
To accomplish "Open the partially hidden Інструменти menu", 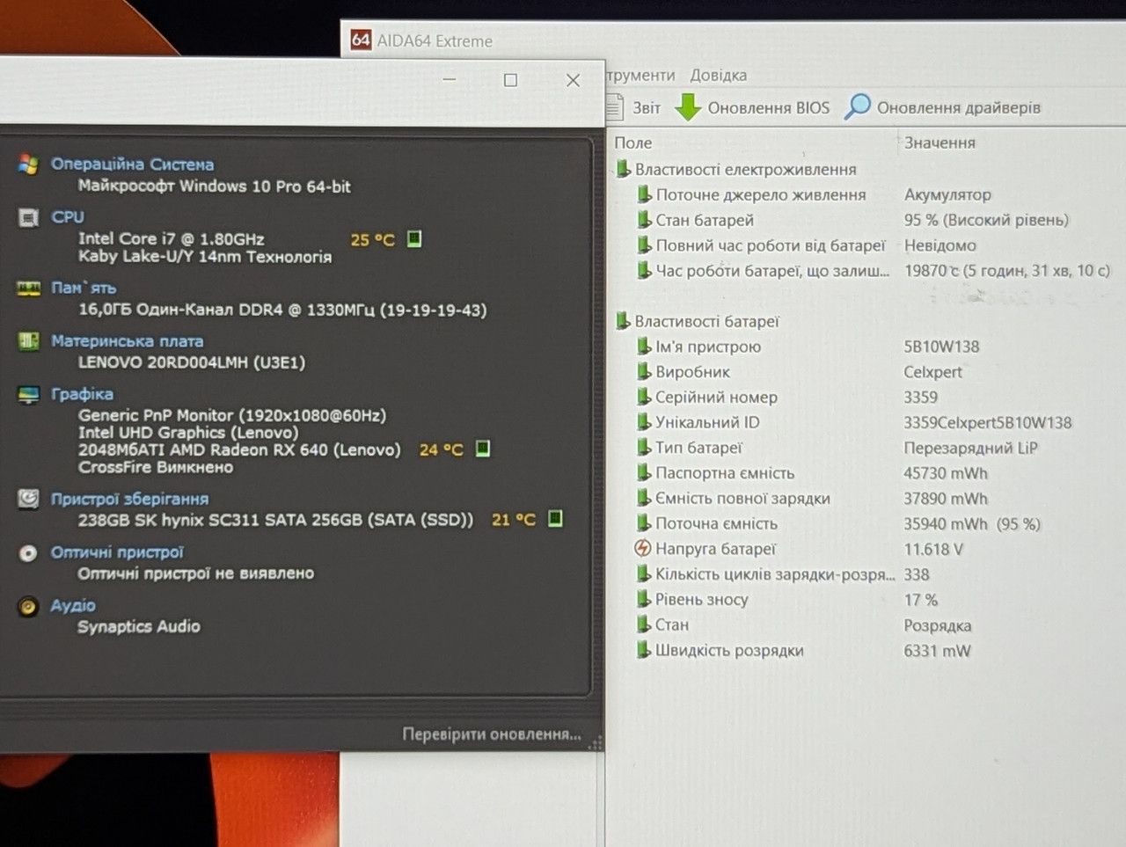I will point(640,76).
